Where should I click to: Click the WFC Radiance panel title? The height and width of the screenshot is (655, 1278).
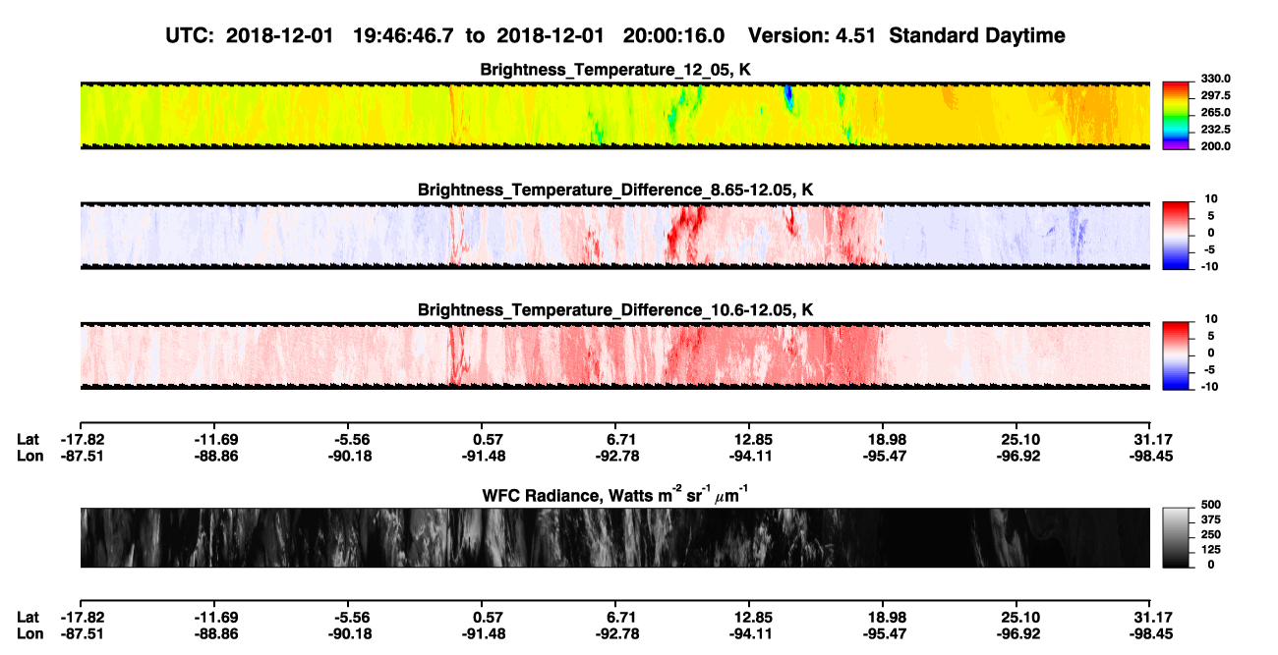(x=615, y=494)
